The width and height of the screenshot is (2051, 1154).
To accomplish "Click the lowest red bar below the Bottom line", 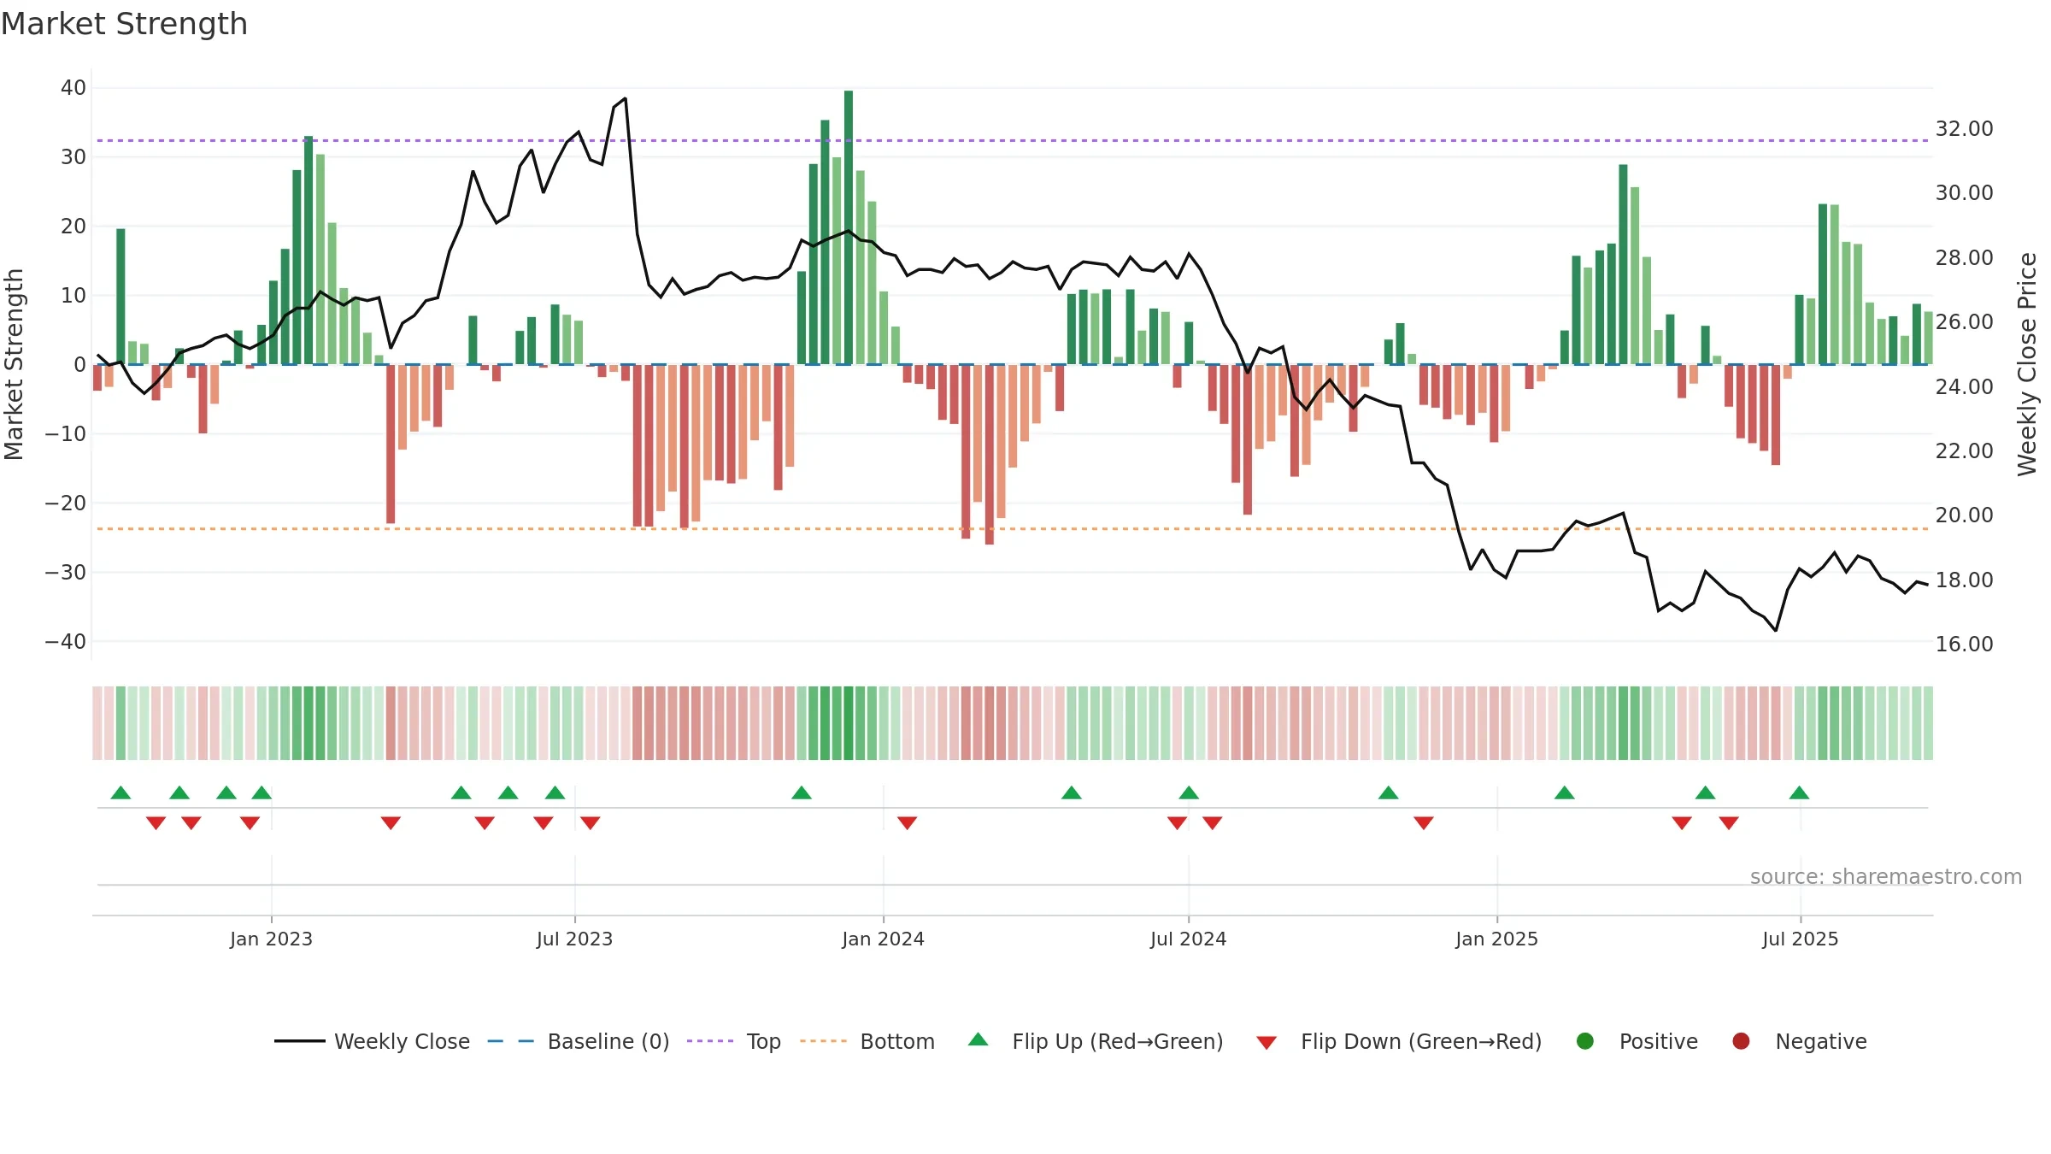I will tap(990, 455).
